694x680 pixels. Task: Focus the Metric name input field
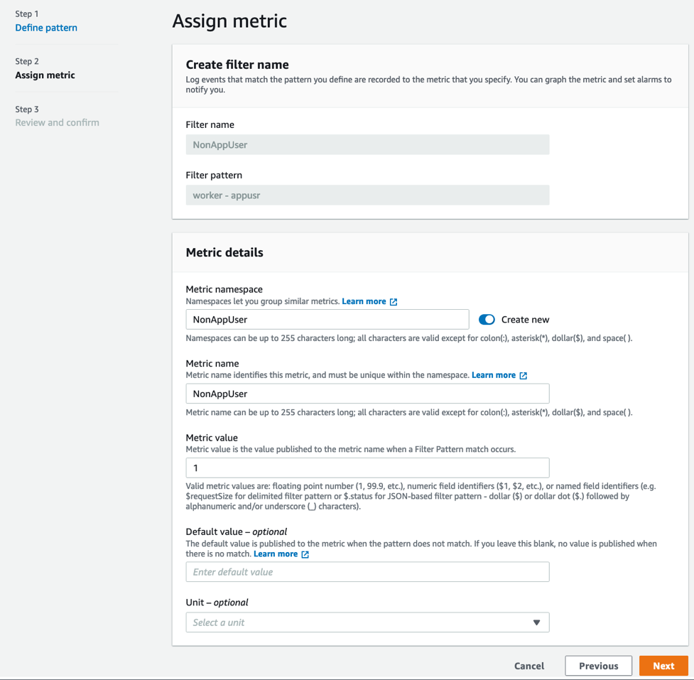tap(367, 394)
